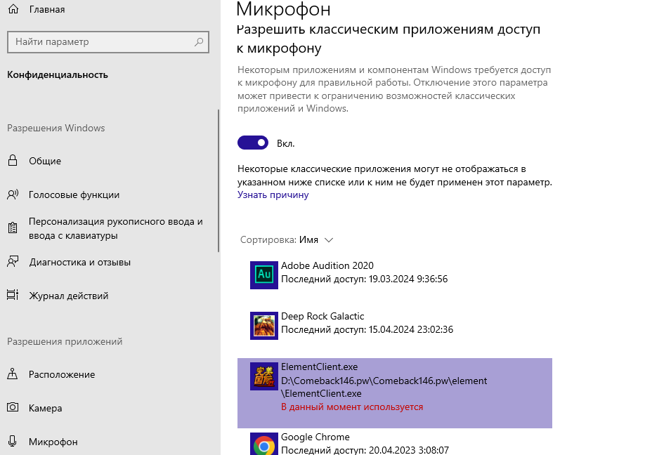Open the Сортировка: Имя dropdown

[x=286, y=239]
